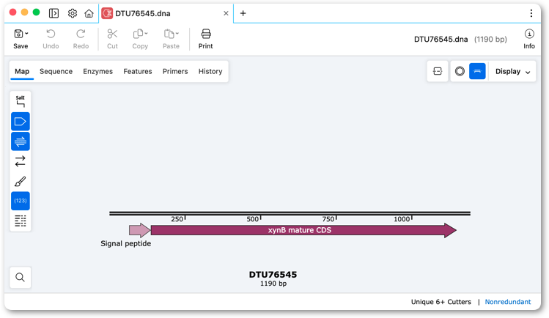Image resolution: width=549 pixels, height=318 pixels.
Task: Click the Undo icon
Action: click(x=51, y=34)
